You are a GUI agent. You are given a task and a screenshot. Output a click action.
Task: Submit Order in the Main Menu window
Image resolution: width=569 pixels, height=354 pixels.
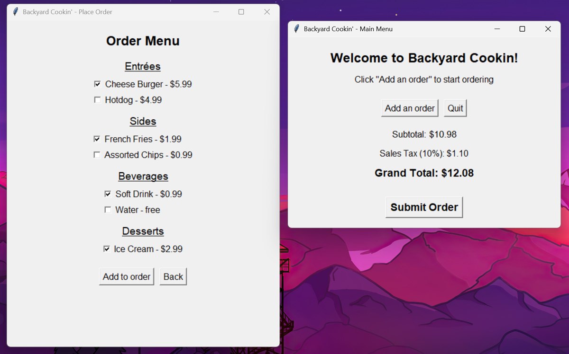(x=424, y=207)
